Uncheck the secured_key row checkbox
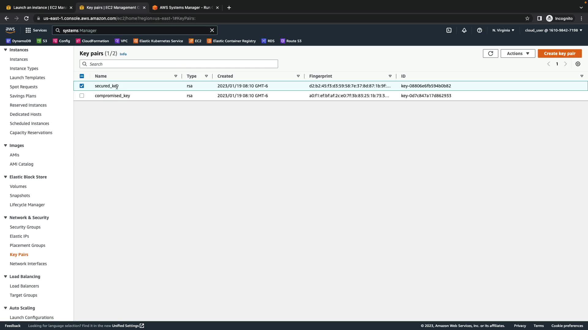 pos(82,86)
